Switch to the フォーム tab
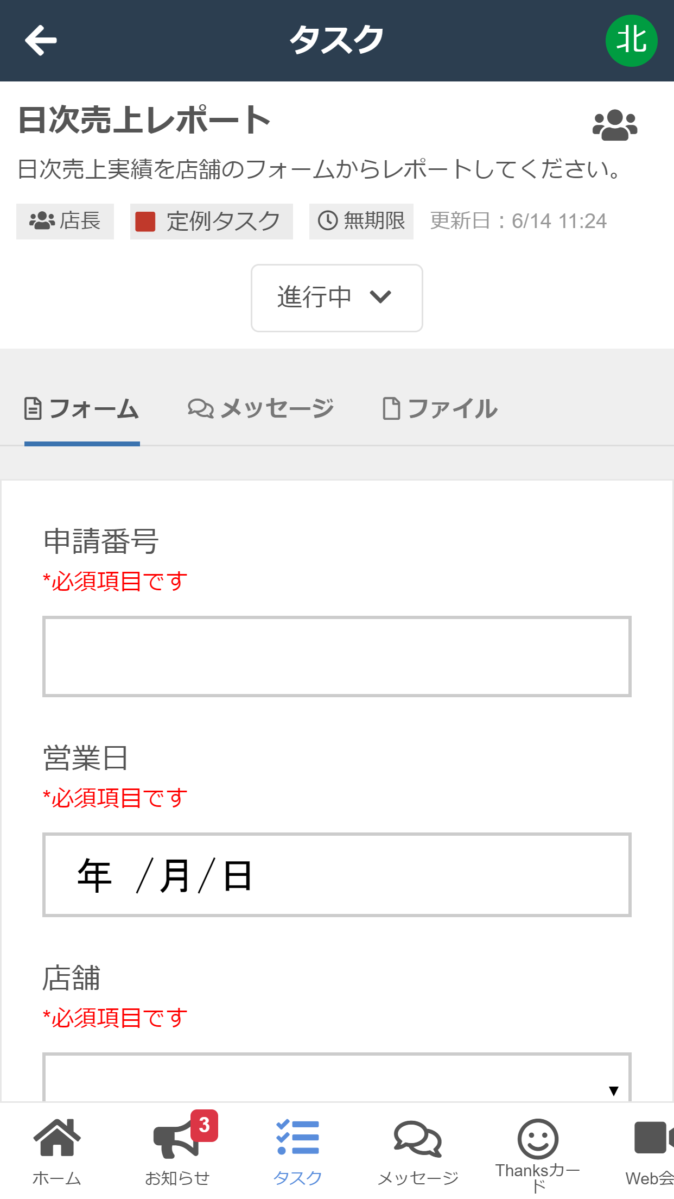674x1199 pixels. point(82,409)
